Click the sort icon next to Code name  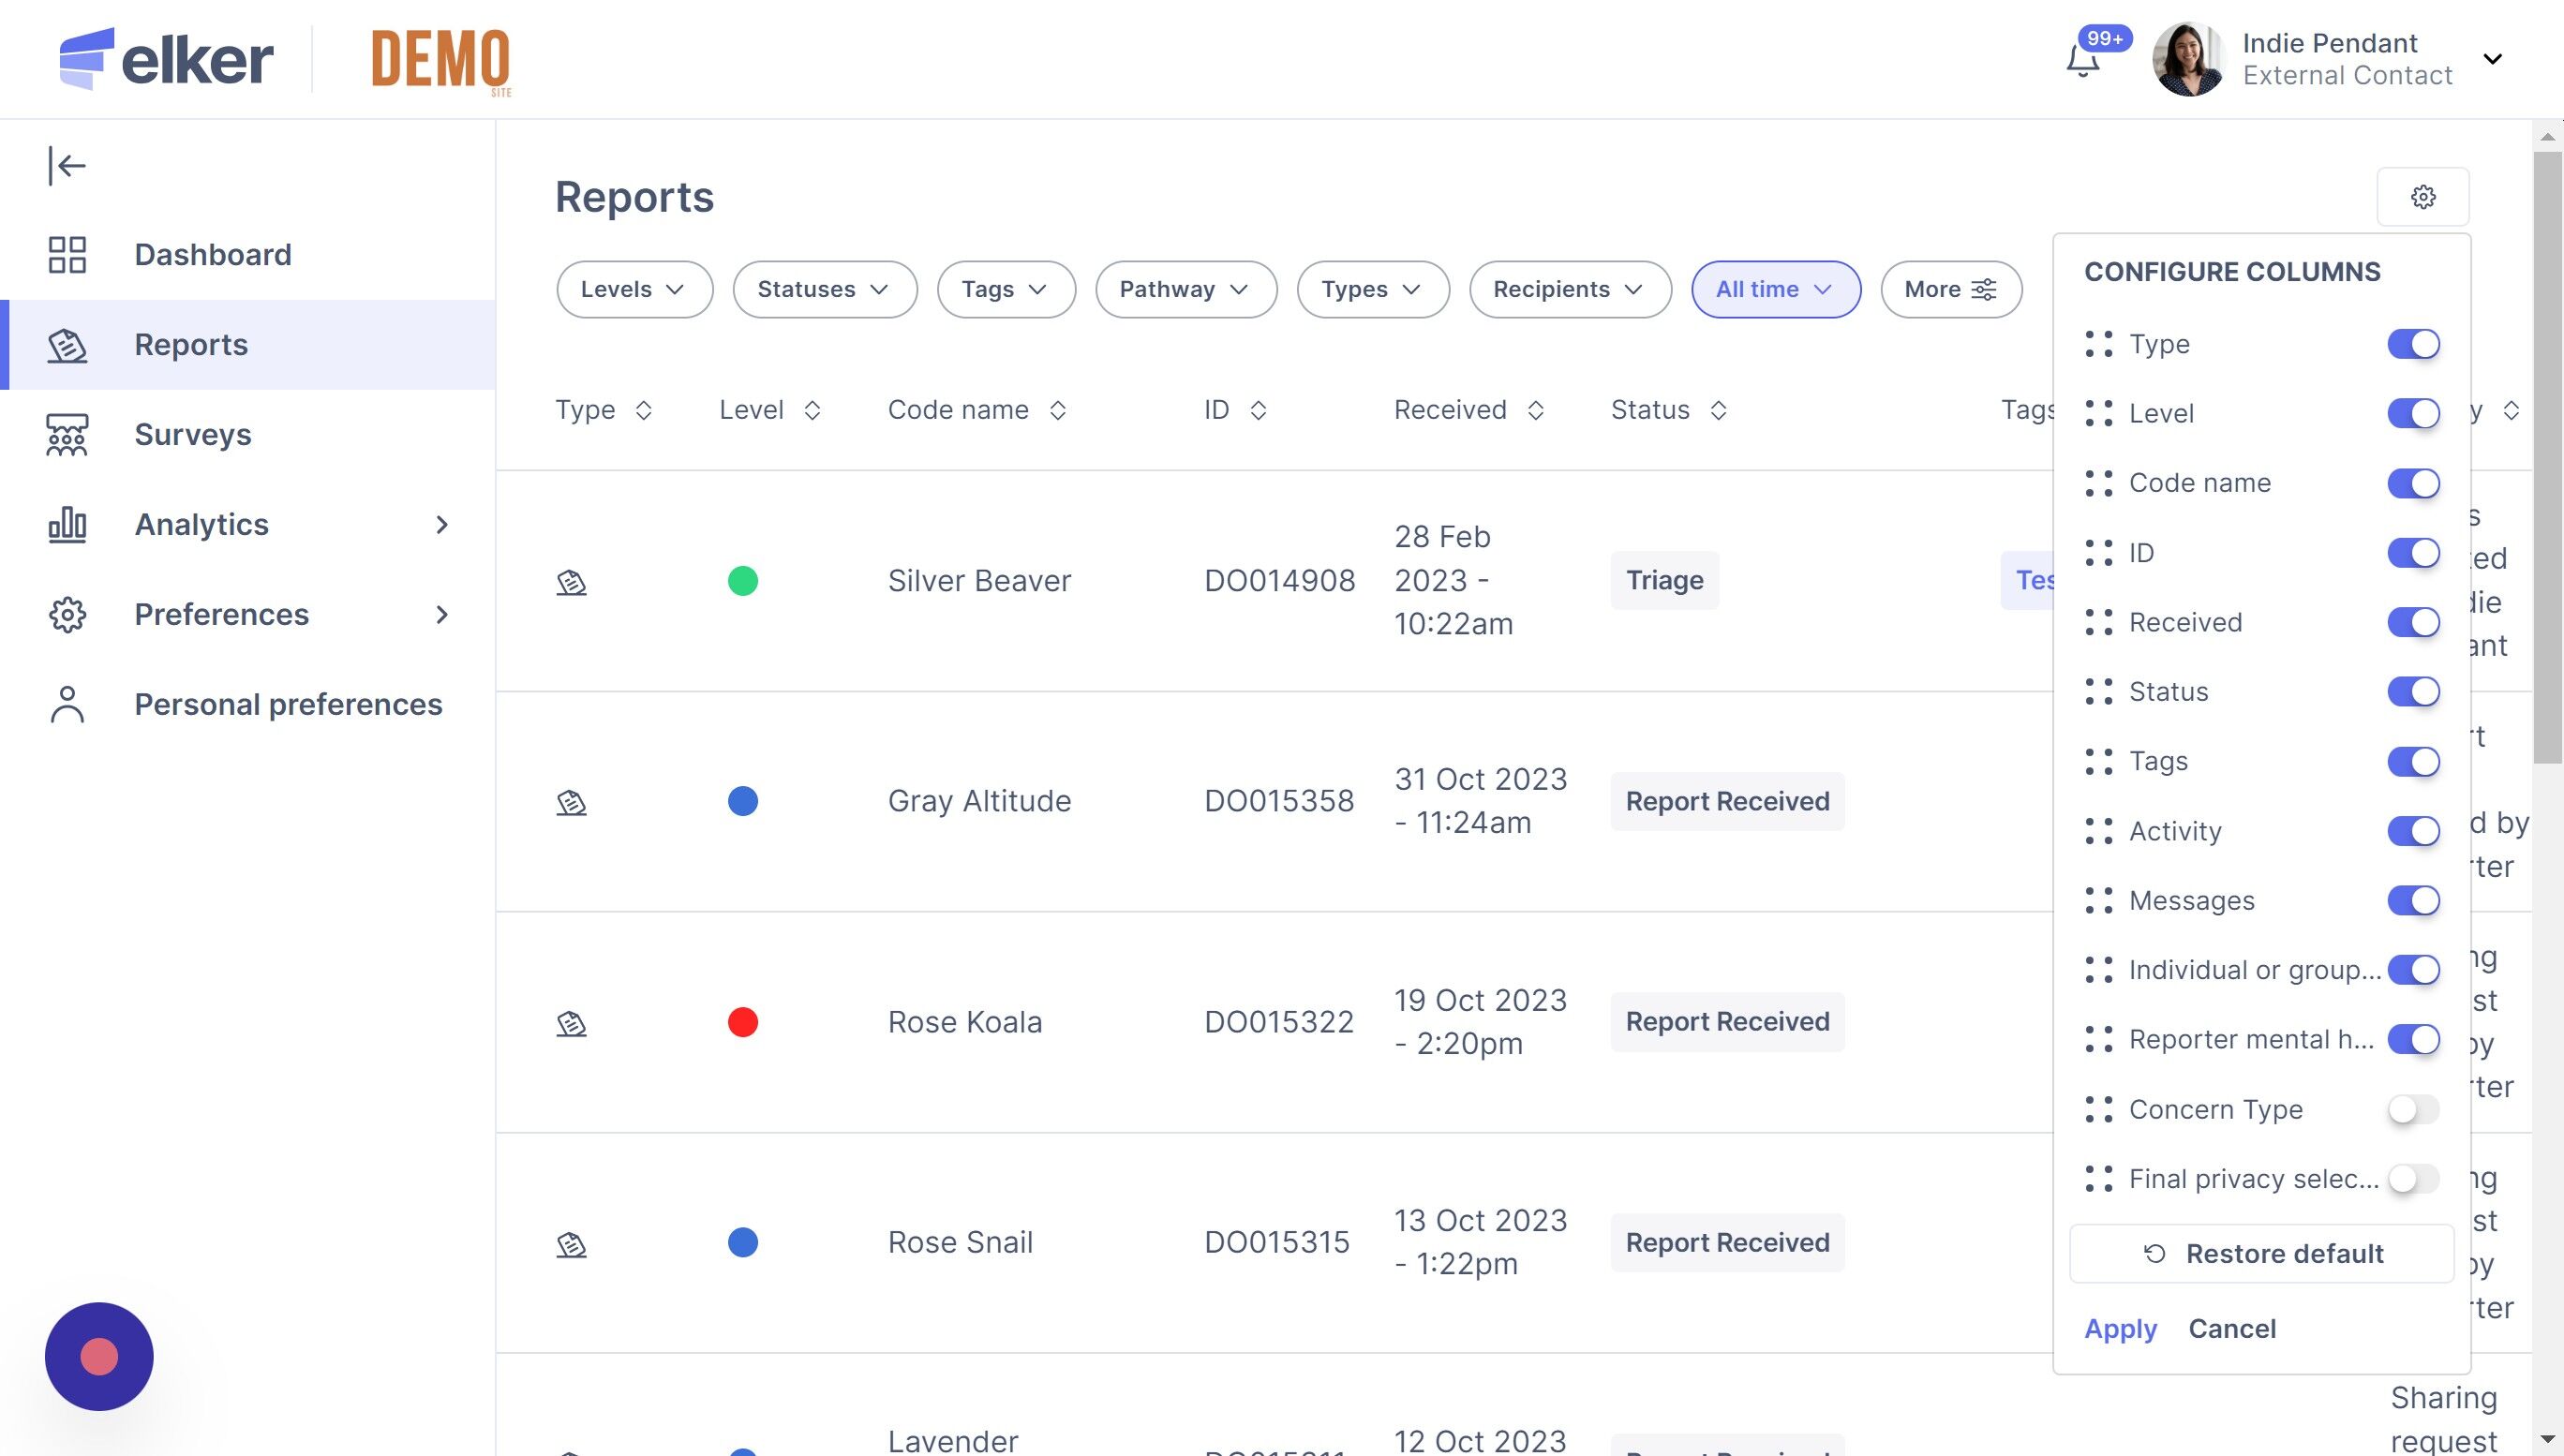[1057, 410]
